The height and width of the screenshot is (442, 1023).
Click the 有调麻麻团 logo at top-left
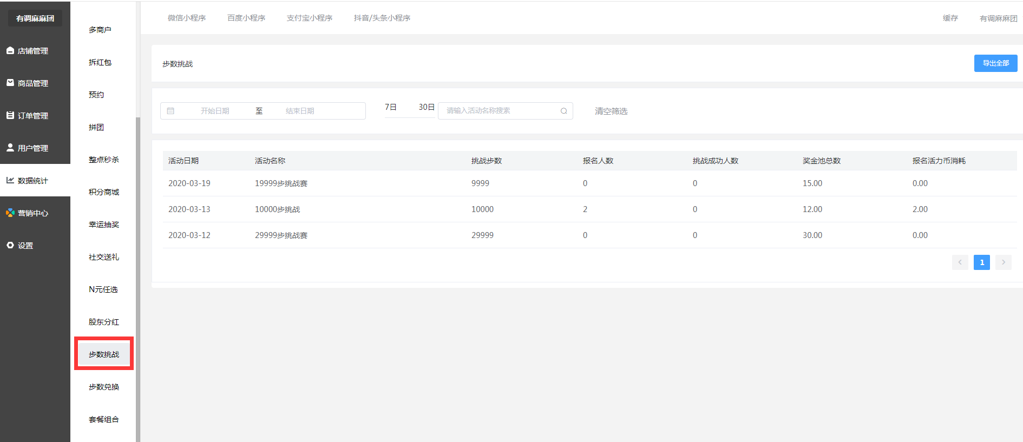point(35,18)
